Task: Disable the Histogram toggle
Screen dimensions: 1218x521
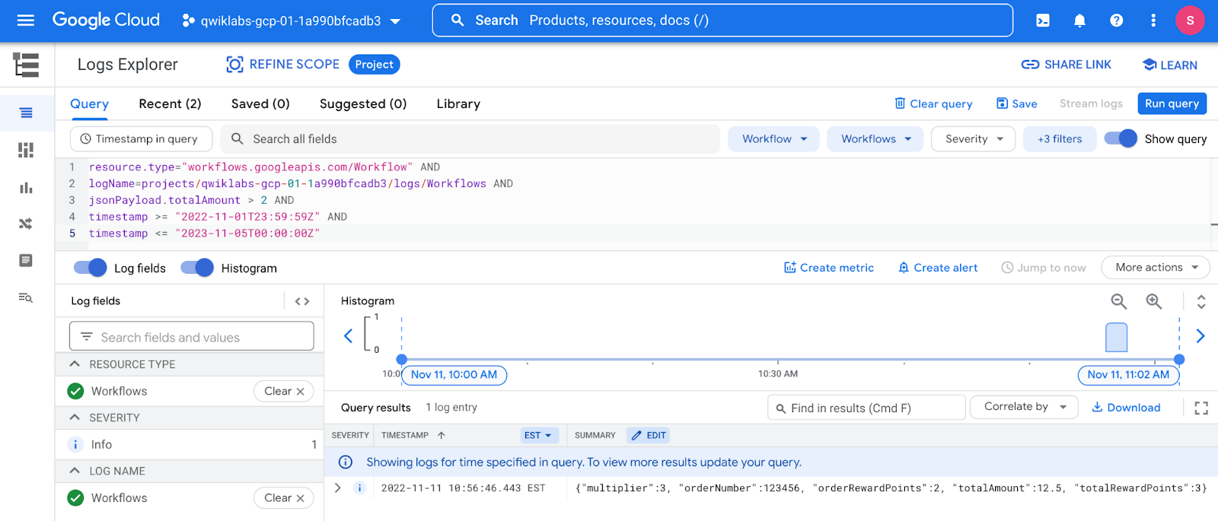Action: click(x=197, y=268)
